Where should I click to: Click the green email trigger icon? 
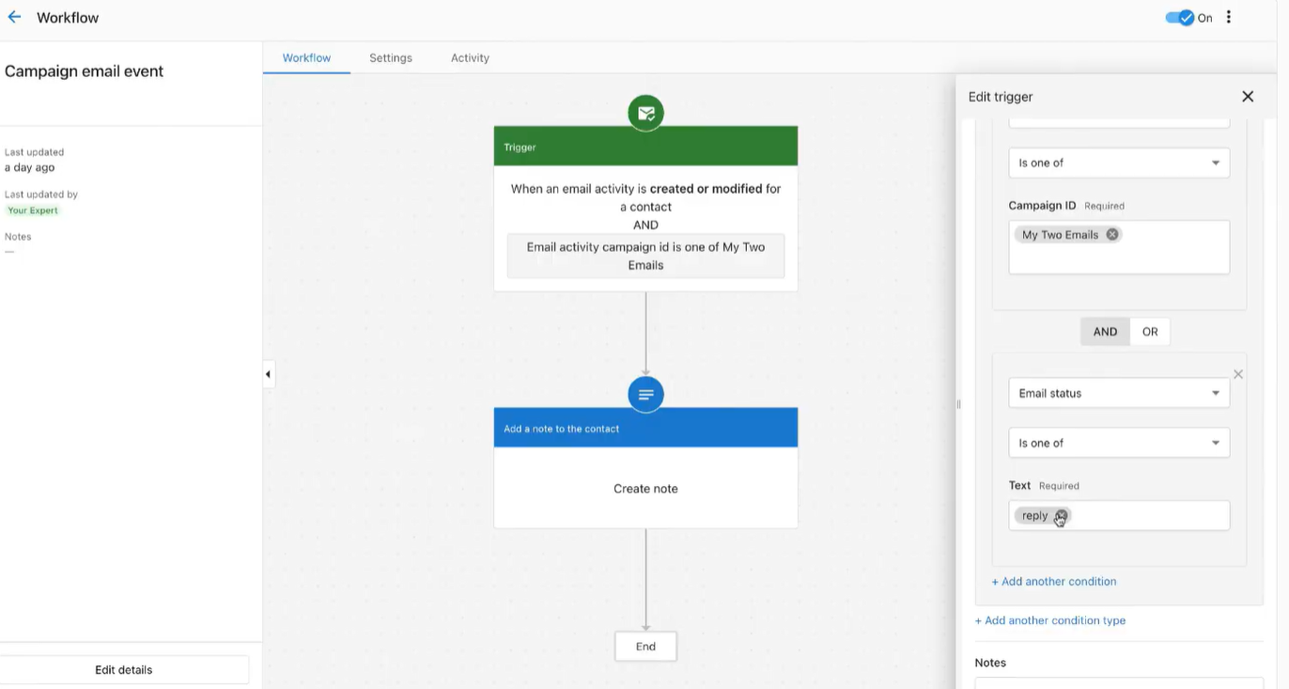645,113
